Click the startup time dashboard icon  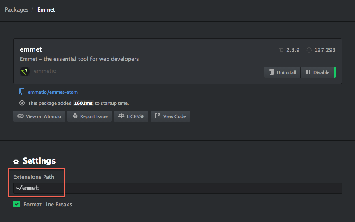[22, 103]
